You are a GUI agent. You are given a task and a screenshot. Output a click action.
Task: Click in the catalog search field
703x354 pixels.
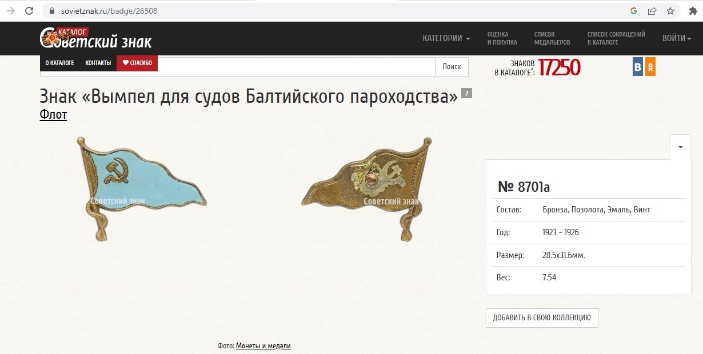(295, 67)
